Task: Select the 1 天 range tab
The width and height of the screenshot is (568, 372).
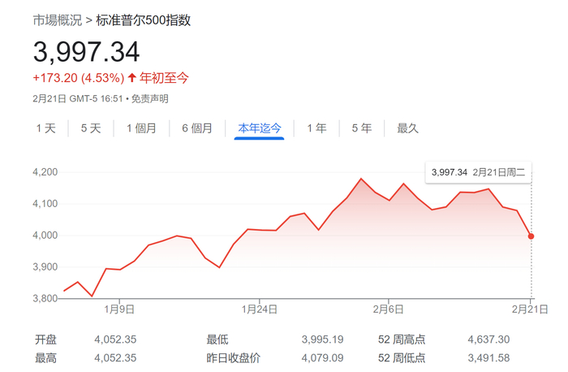Action: click(45, 128)
